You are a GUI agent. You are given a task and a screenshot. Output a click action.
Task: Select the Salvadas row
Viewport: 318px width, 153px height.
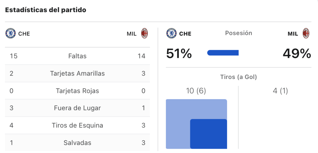click(x=77, y=143)
